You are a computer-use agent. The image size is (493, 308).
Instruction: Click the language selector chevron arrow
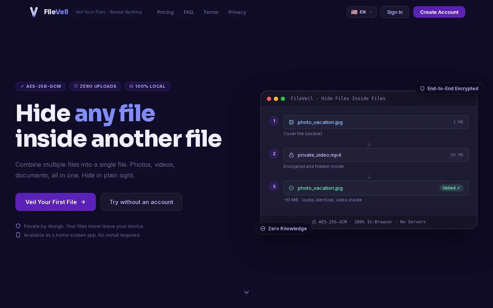pos(371,12)
